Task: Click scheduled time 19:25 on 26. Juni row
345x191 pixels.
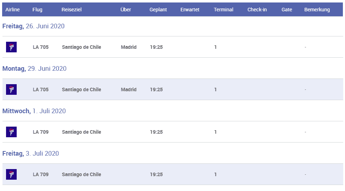Action: pyautogui.click(x=157, y=47)
